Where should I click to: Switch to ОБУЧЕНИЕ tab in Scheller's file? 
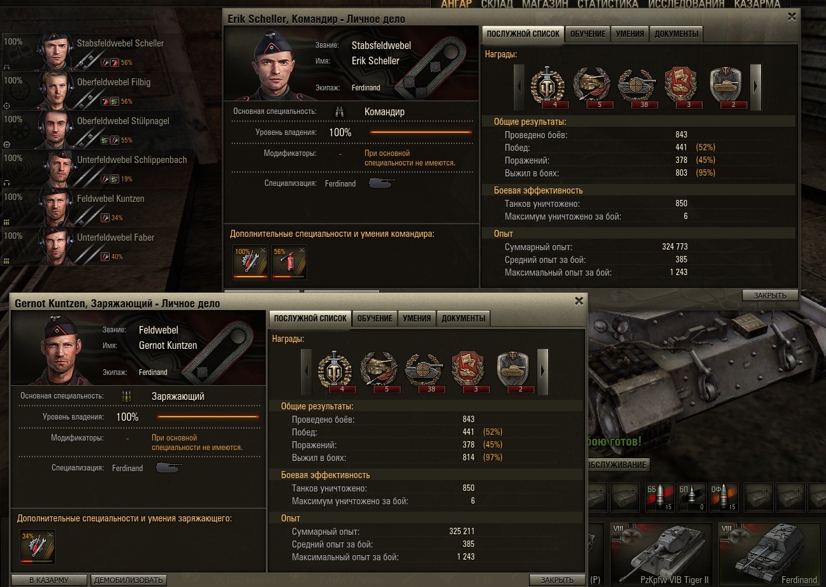pos(588,34)
